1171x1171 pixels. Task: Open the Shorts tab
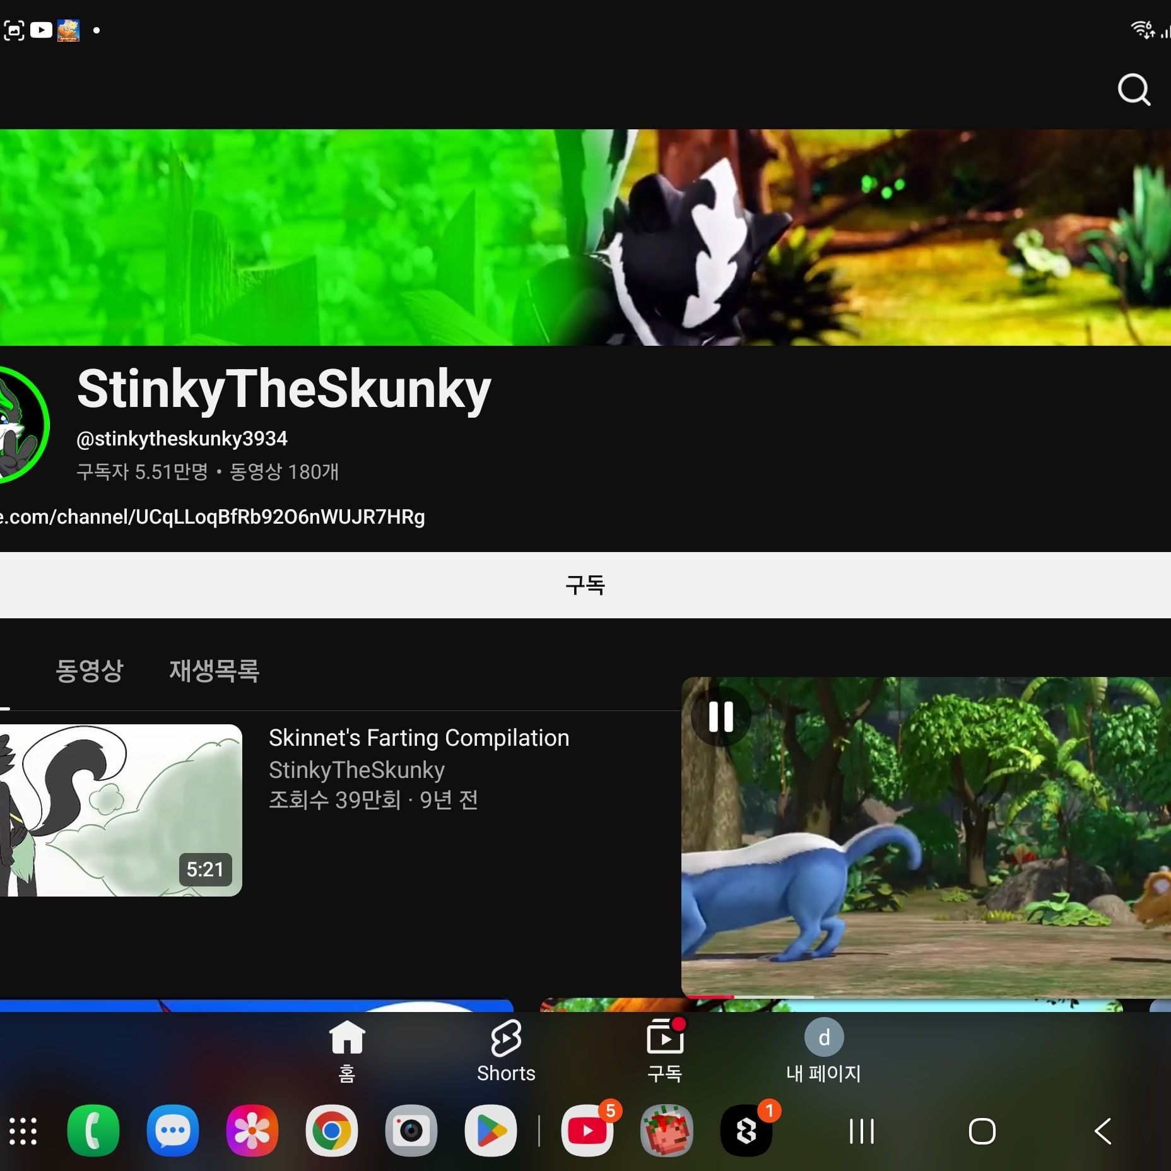(506, 1050)
